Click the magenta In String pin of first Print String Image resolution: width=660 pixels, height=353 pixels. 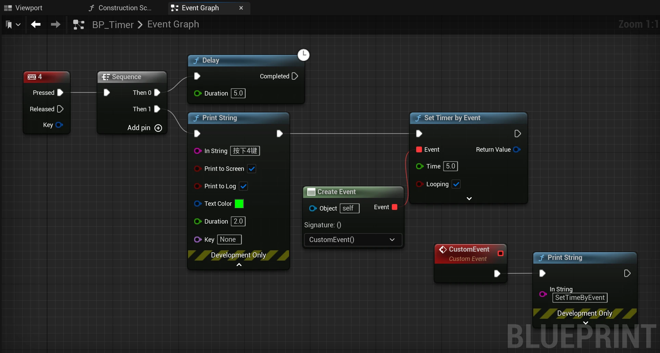tap(198, 151)
